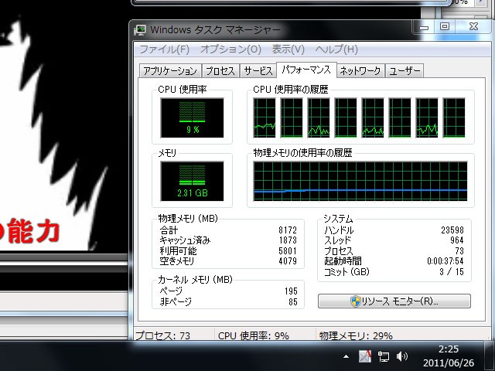This screenshot has width=495, height=371.
Task: Click the seventh CPU history graph
Action: [427, 118]
